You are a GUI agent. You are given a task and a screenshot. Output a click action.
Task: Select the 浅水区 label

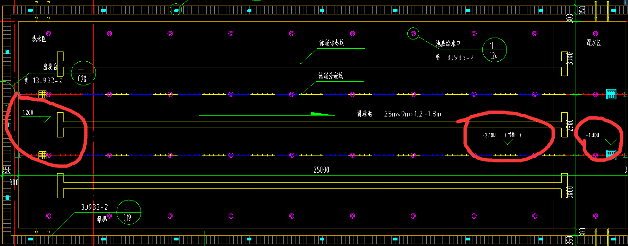pyautogui.click(x=39, y=39)
